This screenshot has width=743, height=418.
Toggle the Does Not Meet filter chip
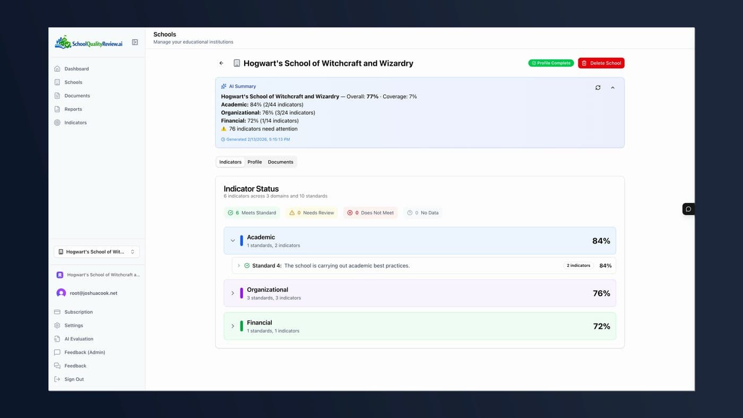(370, 213)
